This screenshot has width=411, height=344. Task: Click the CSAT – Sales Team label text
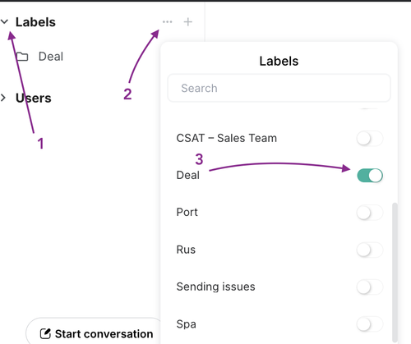(226, 138)
